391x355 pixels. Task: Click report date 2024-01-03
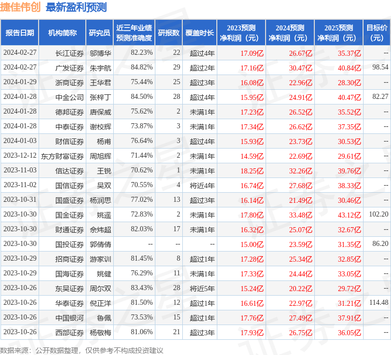tap(20, 140)
